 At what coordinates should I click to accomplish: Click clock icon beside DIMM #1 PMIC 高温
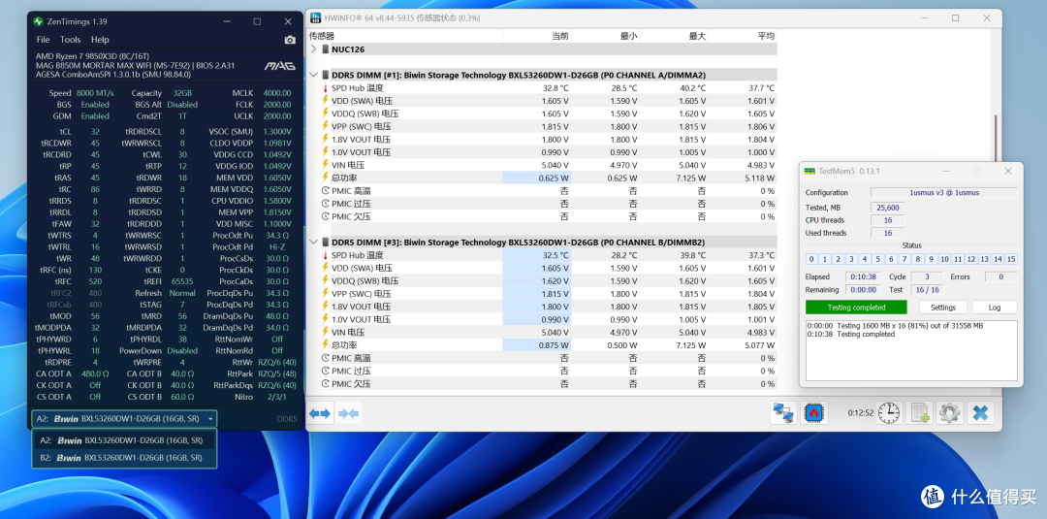[325, 191]
